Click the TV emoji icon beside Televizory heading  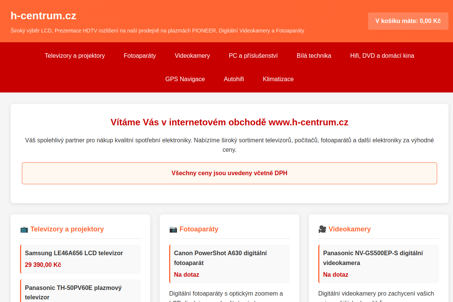pyautogui.click(x=24, y=229)
